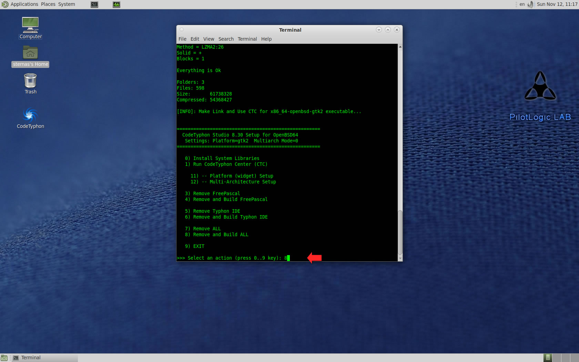
Task: Click the MATE logo icon beside Applications
Action: (x=5, y=4)
